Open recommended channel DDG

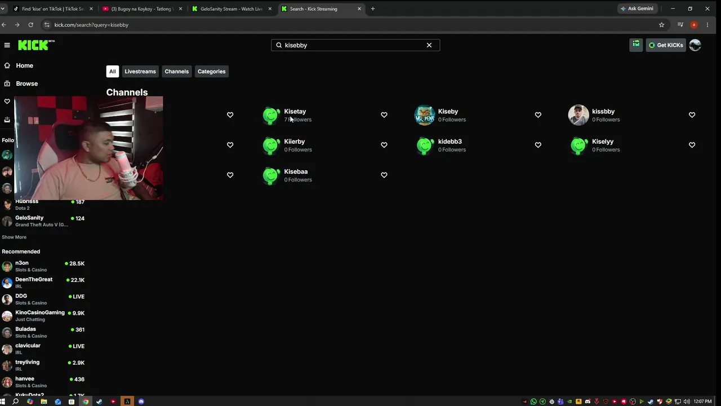coord(43,299)
